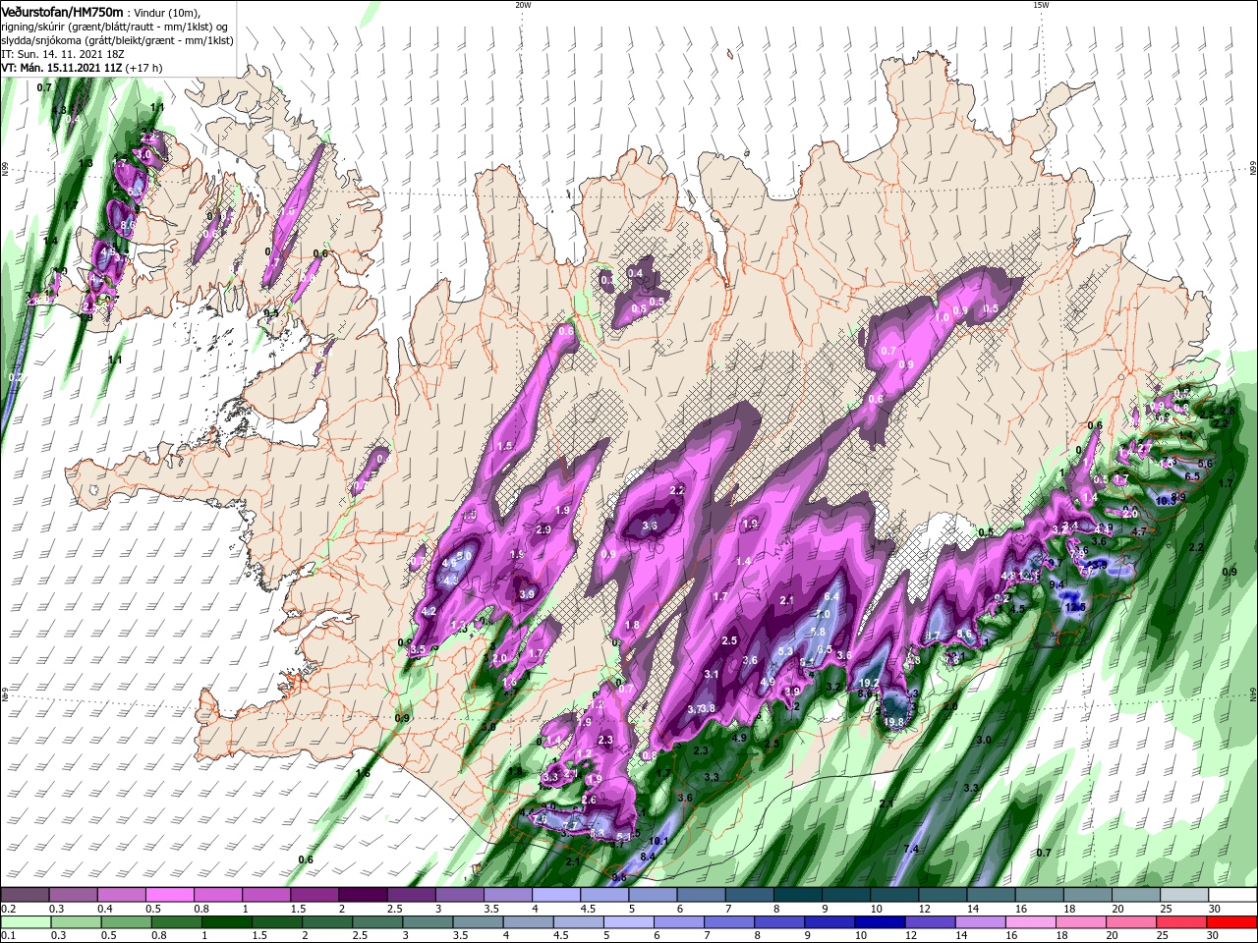Click the 20W longitude label
The image size is (1258, 943).
[523, 5]
